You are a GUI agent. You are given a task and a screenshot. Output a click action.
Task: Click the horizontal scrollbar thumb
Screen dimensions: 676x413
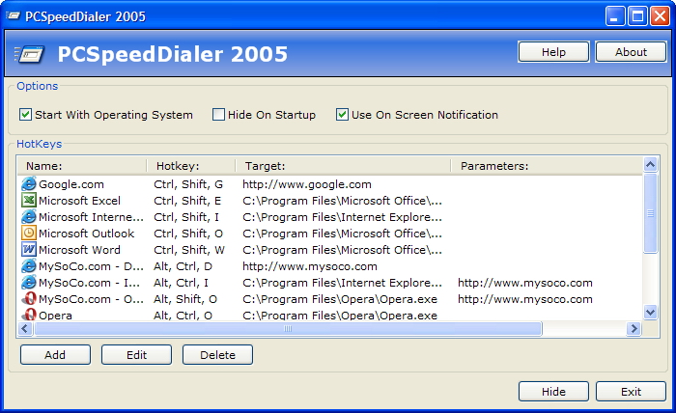[288, 329]
